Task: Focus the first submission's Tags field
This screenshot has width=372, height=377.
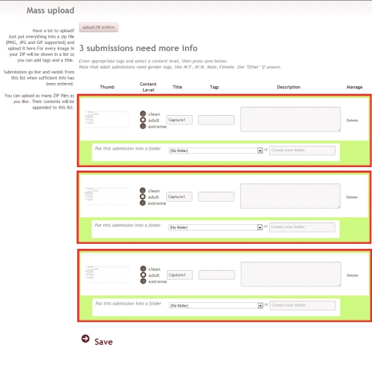Action: (216, 120)
